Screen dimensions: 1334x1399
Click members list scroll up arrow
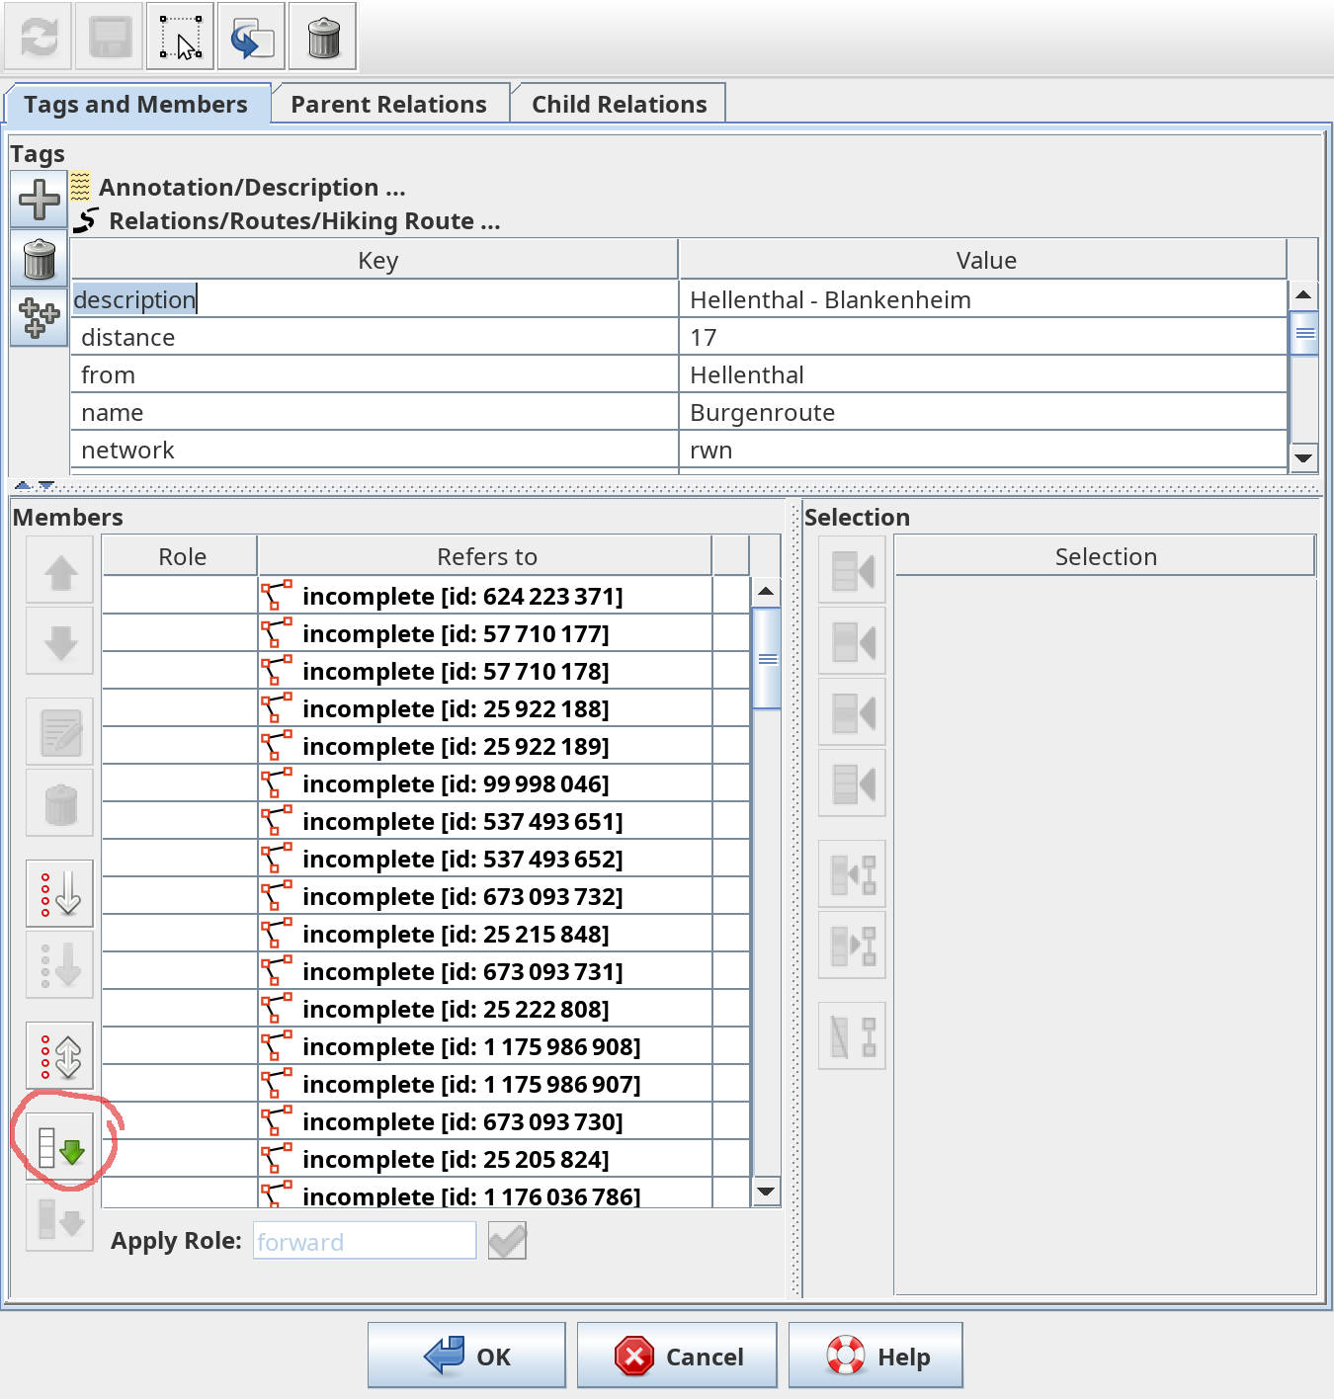(x=766, y=591)
